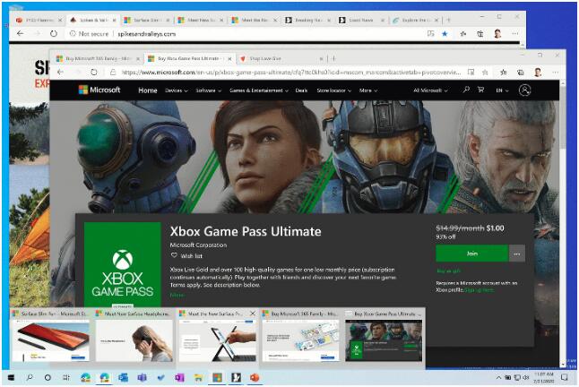Click the Xbox Game Pass green product tile
This screenshot has height=387, width=579.
coord(123,264)
